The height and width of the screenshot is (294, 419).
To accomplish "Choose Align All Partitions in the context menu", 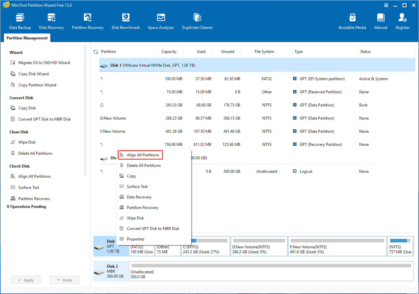I will click(x=140, y=155).
